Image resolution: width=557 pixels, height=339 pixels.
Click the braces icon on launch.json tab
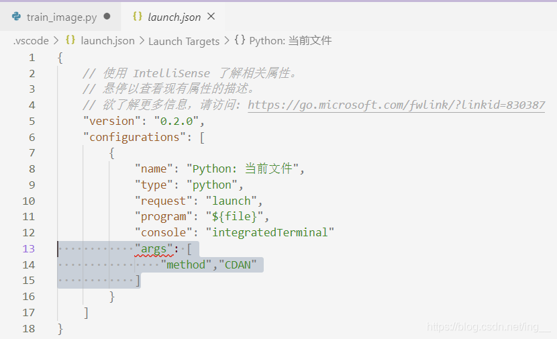pyautogui.click(x=138, y=17)
